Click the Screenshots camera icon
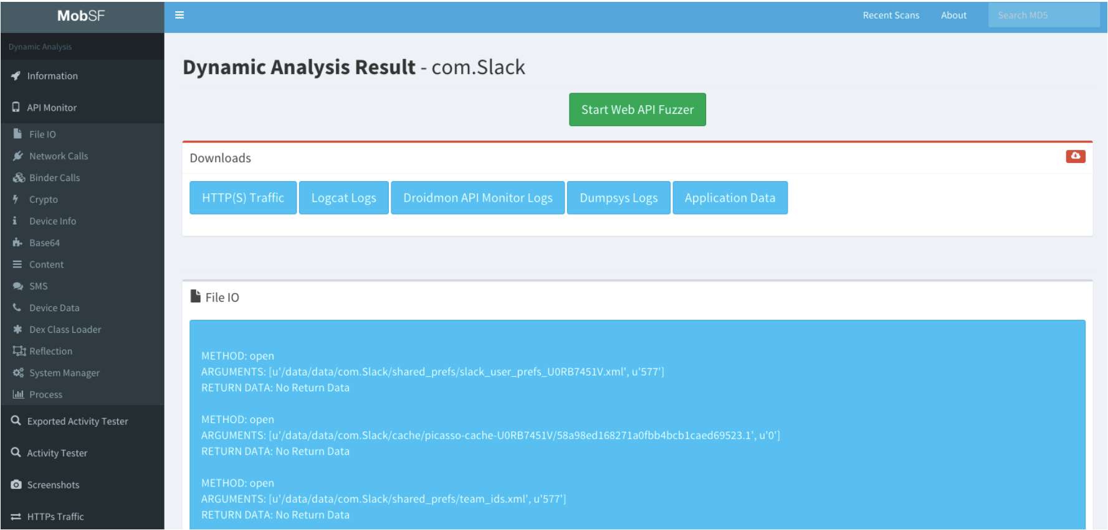Screen dimensions: 1108x530 coord(16,485)
